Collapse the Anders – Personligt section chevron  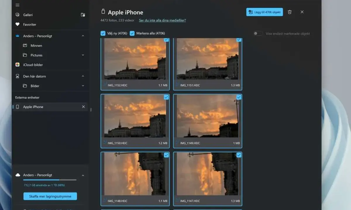pyautogui.click(x=83, y=36)
